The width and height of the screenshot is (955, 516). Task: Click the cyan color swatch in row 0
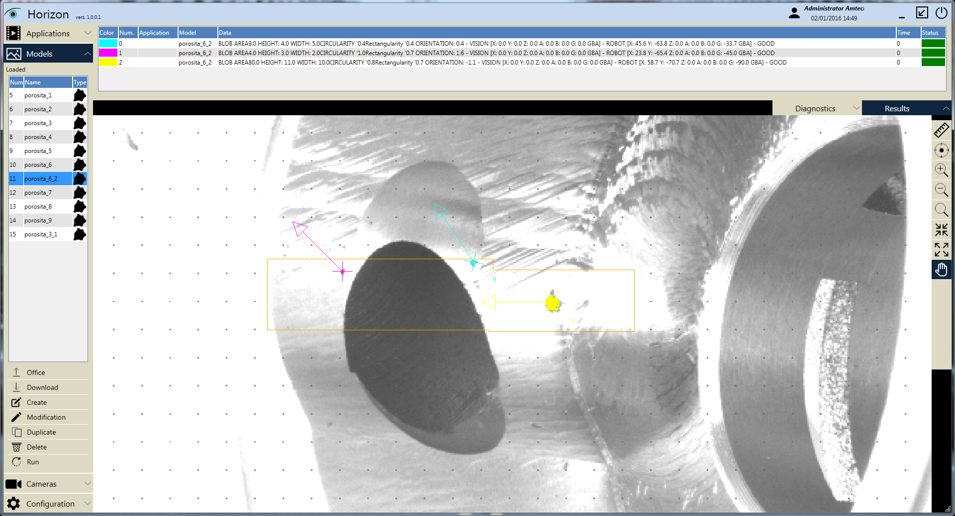[108, 43]
